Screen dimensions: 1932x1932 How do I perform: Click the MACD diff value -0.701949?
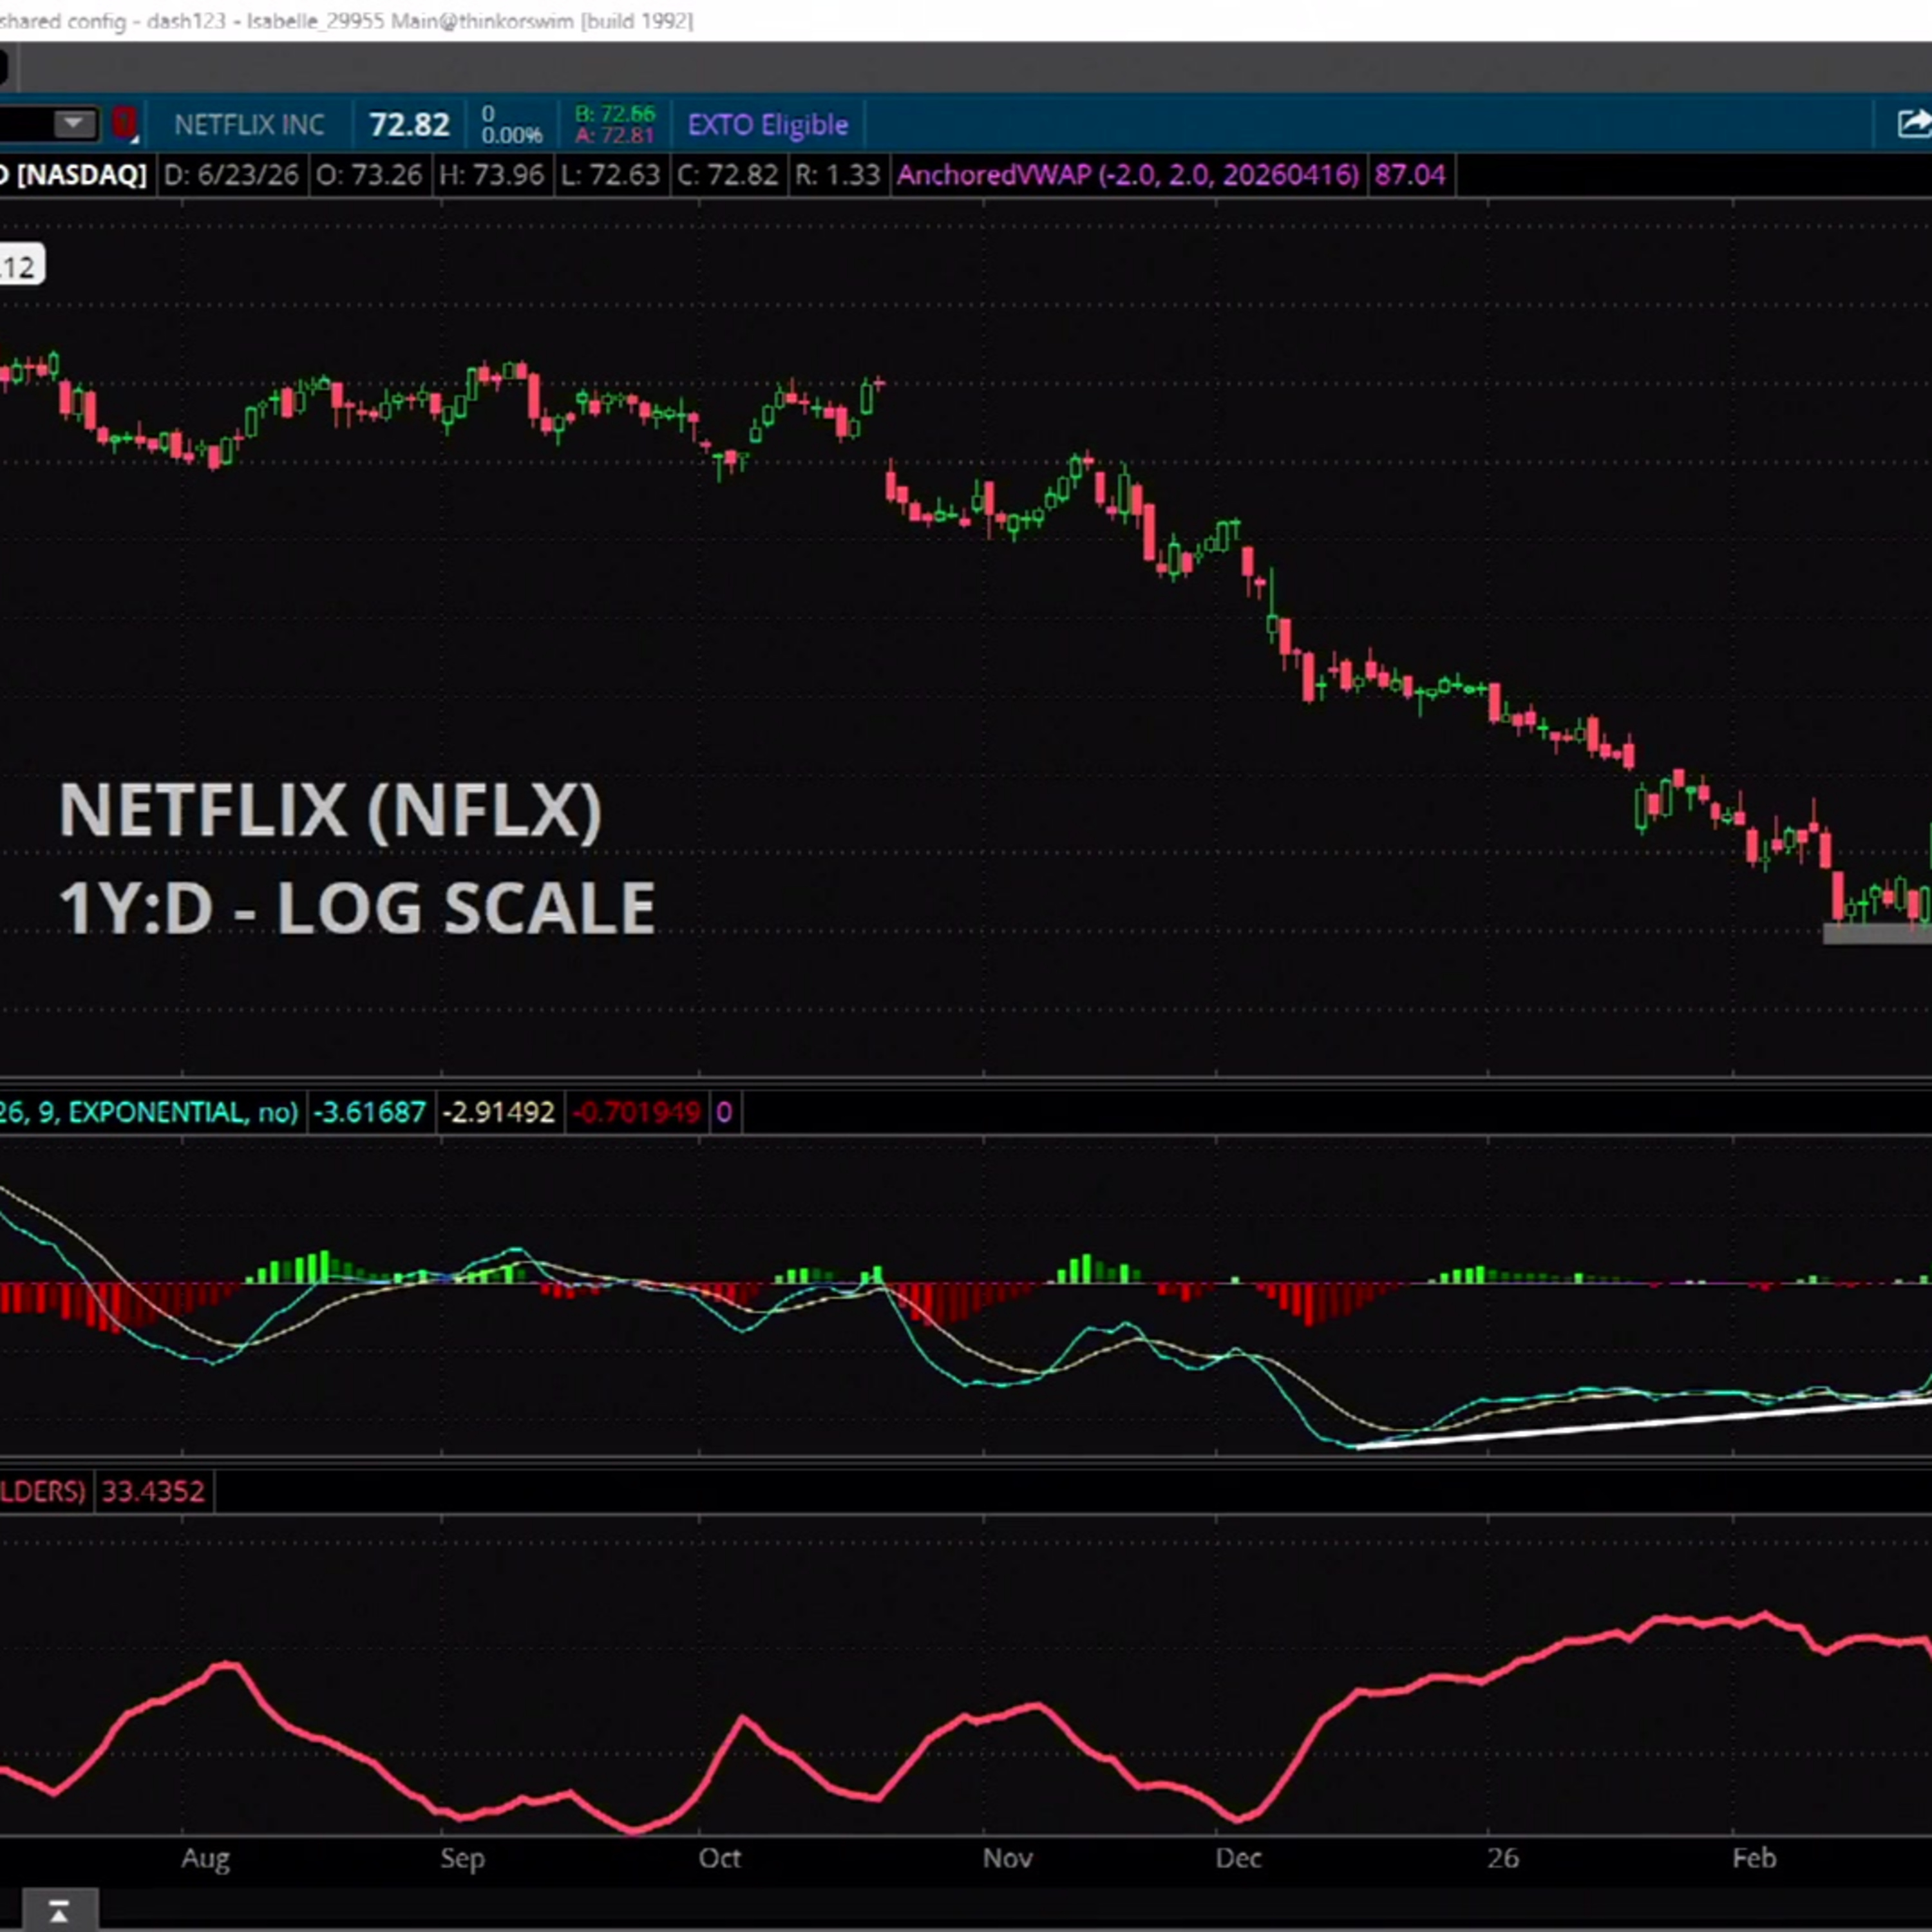click(x=636, y=1112)
